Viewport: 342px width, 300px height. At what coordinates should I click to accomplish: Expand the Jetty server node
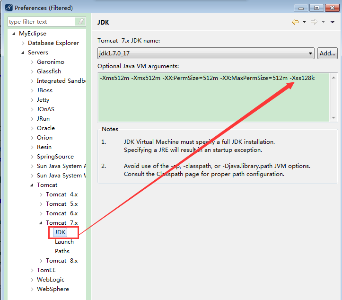click(32, 100)
